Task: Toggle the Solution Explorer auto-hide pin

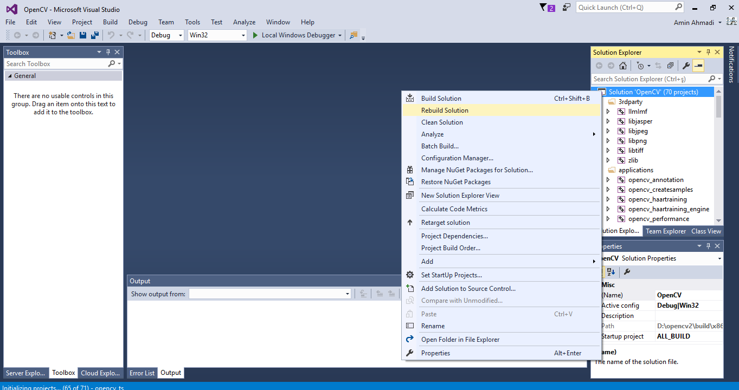Action: [x=708, y=52]
